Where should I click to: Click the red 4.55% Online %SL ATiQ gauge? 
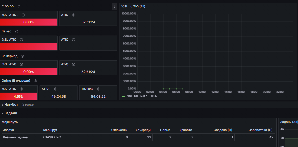coord(19,96)
